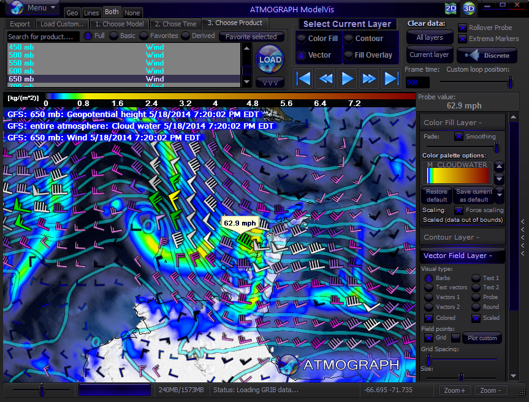Choose Favorites product filter

click(143, 36)
